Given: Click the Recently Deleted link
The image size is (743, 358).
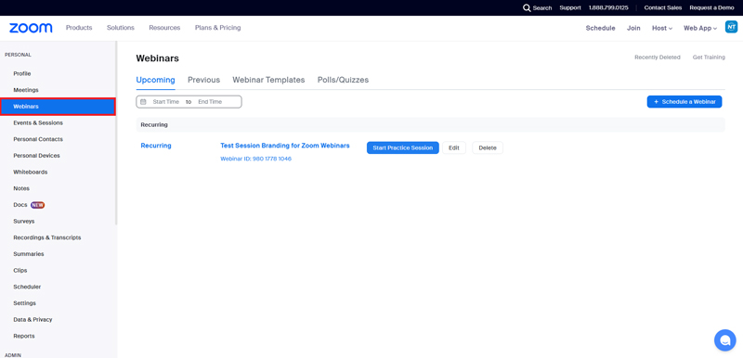Looking at the screenshot, I should (x=658, y=58).
